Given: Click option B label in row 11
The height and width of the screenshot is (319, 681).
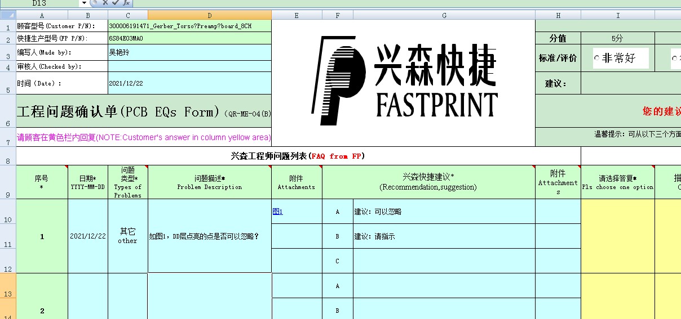Looking at the screenshot, I should pyautogui.click(x=338, y=236).
